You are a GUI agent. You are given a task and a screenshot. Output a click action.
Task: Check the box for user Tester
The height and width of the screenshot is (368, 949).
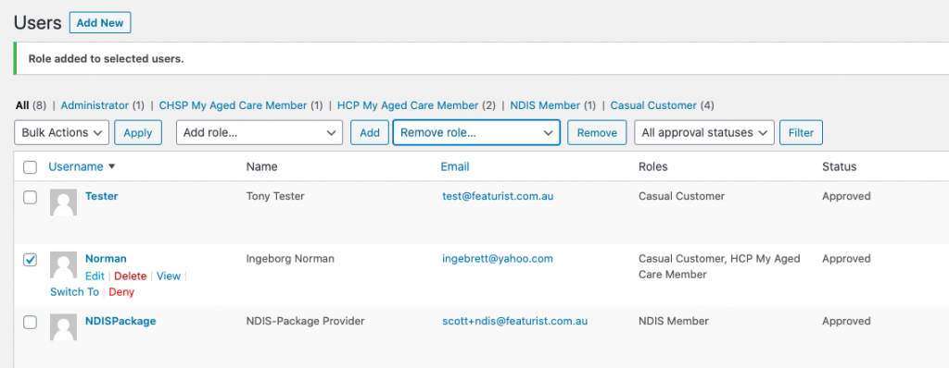30,197
